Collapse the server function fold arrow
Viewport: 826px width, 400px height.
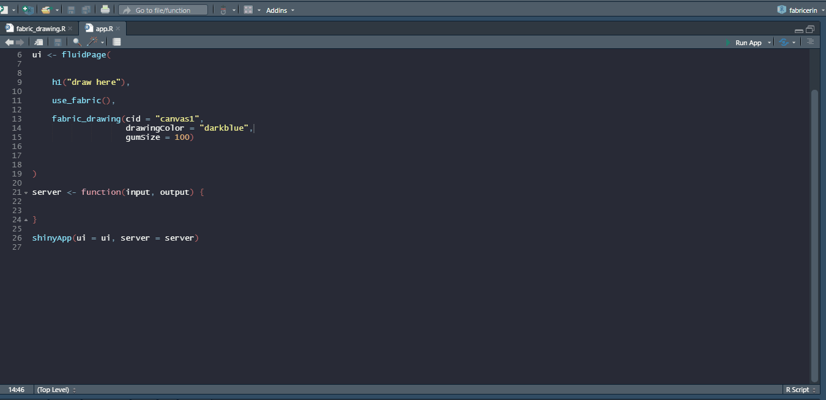pyautogui.click(x=26, y=192)
